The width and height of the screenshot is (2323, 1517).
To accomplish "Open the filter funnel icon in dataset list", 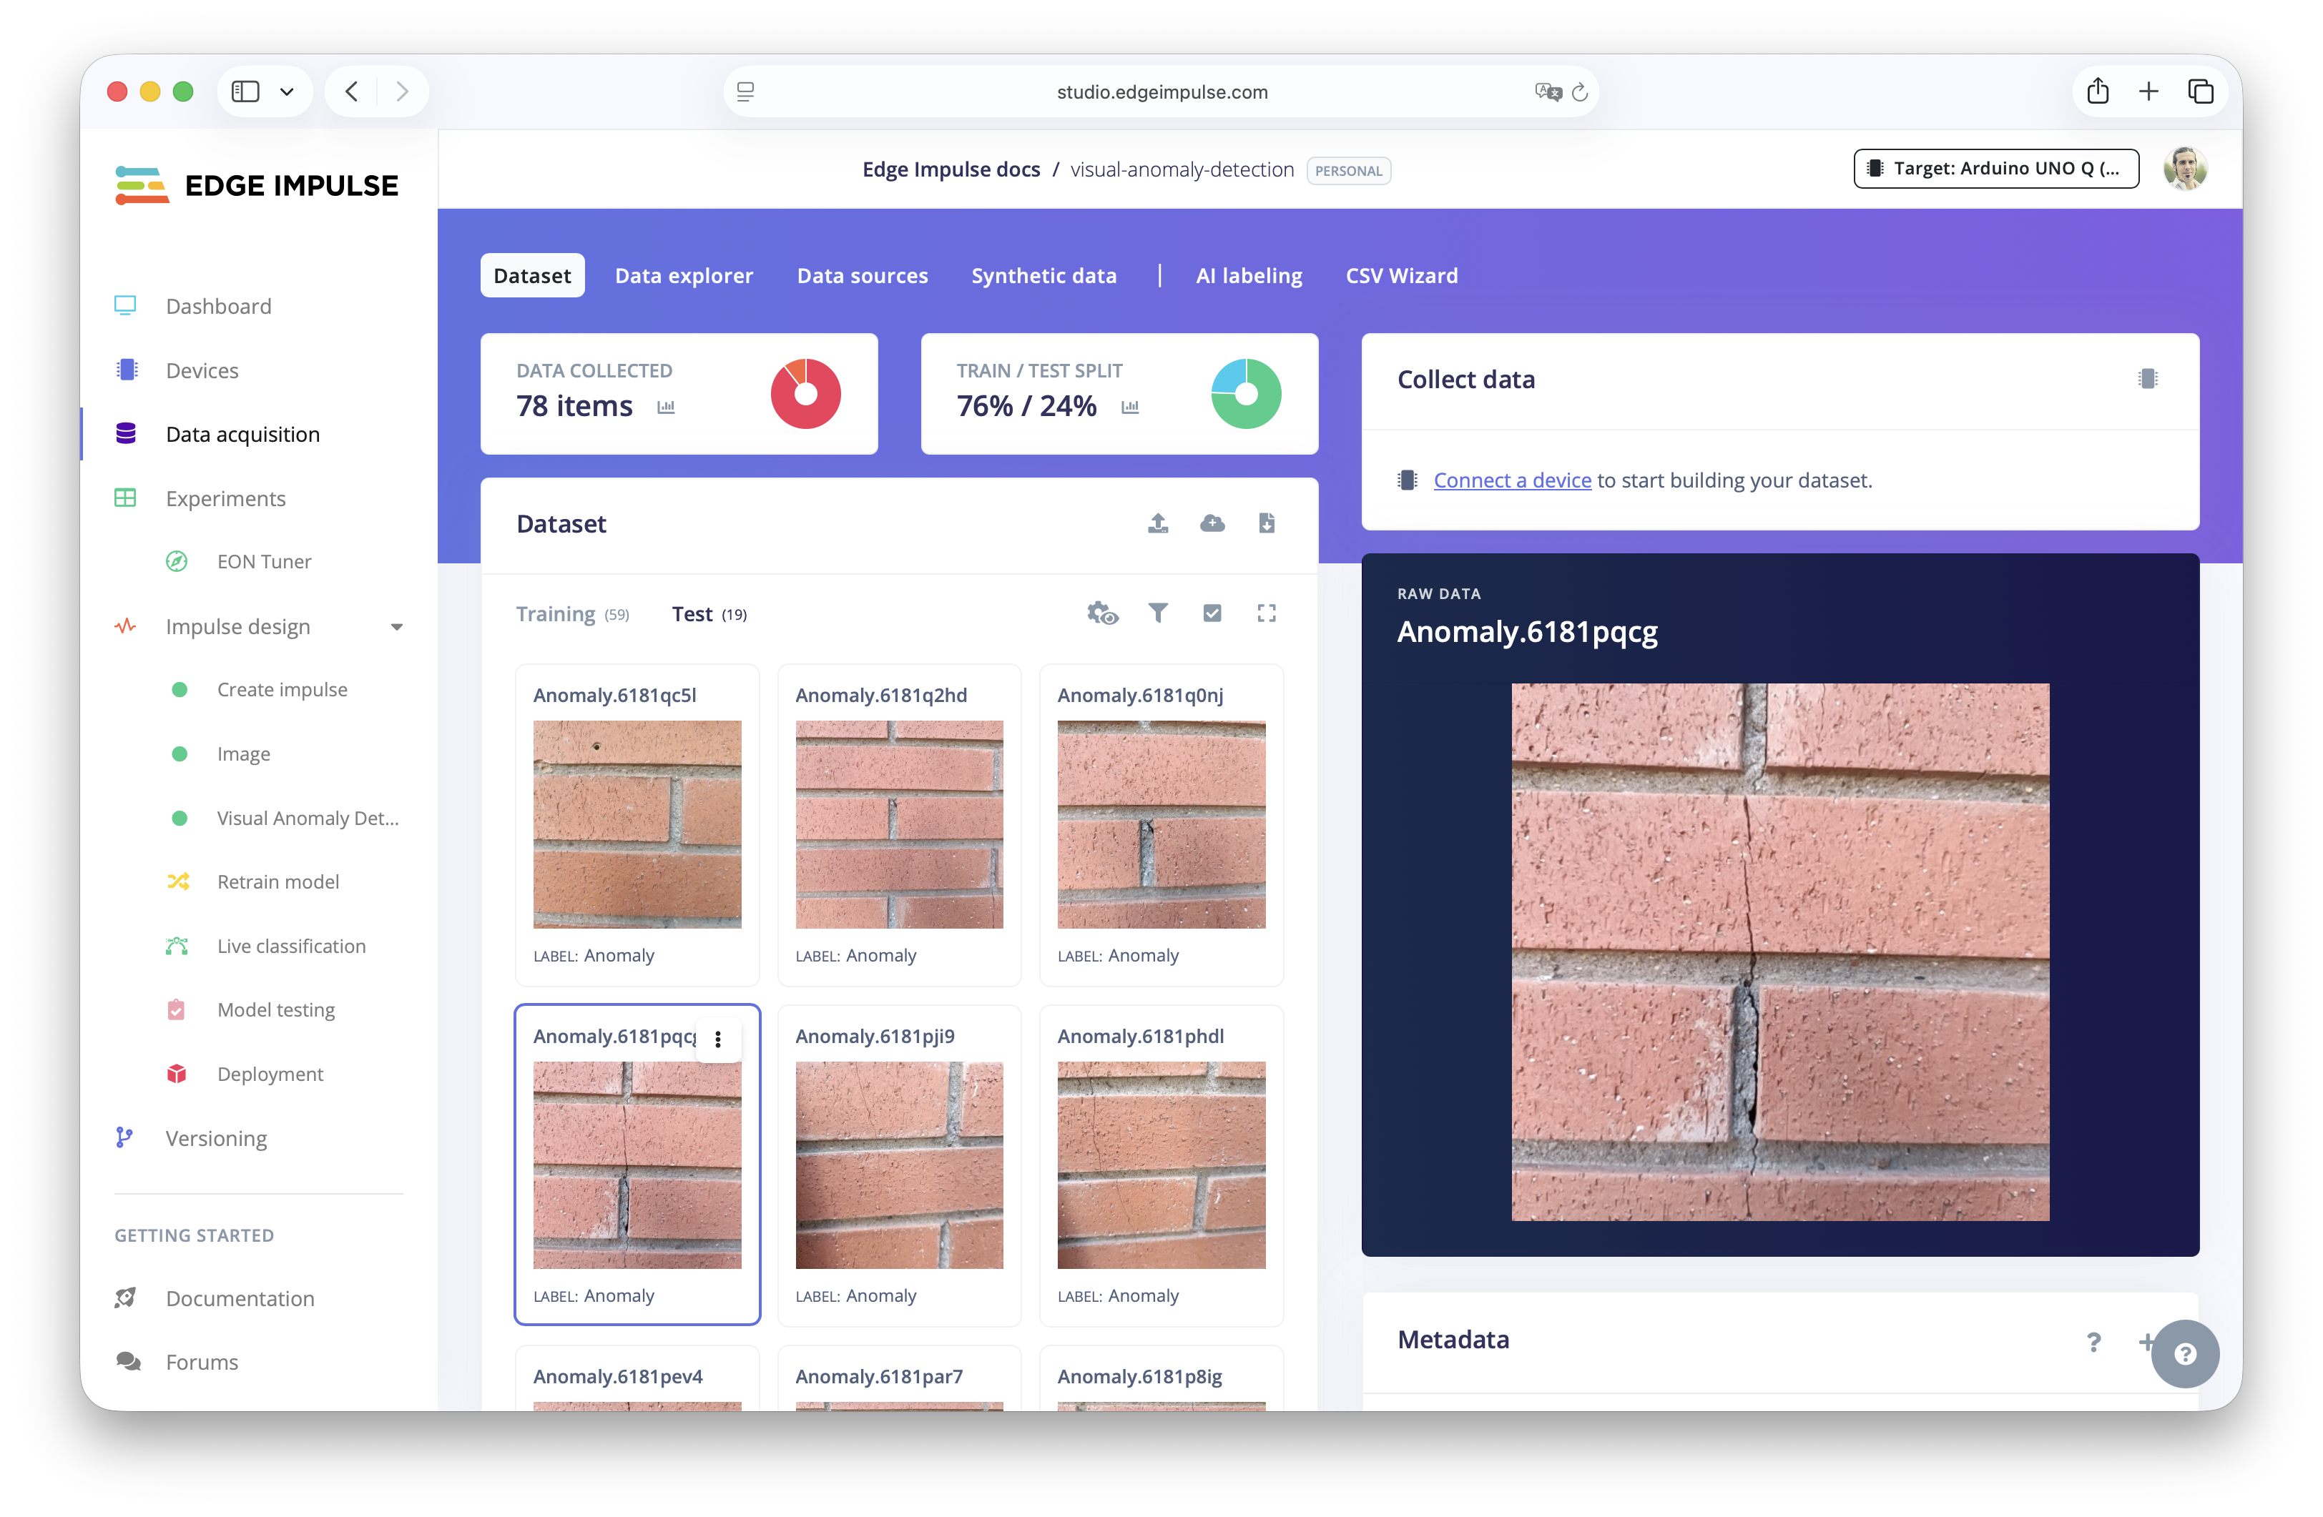I will (1158, 613).
